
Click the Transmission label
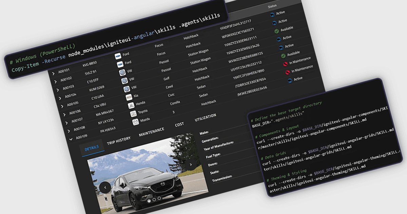tap(222, 178)
